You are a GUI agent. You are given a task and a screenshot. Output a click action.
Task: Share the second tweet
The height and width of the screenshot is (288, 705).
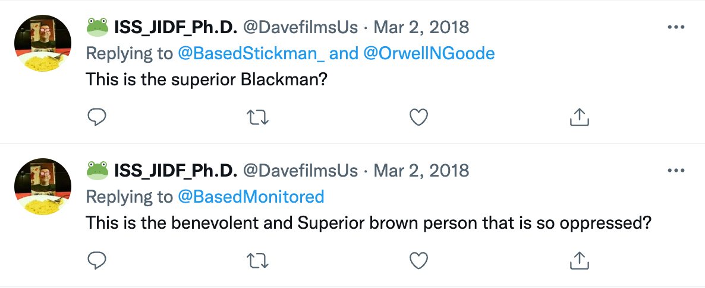point(580,260)
